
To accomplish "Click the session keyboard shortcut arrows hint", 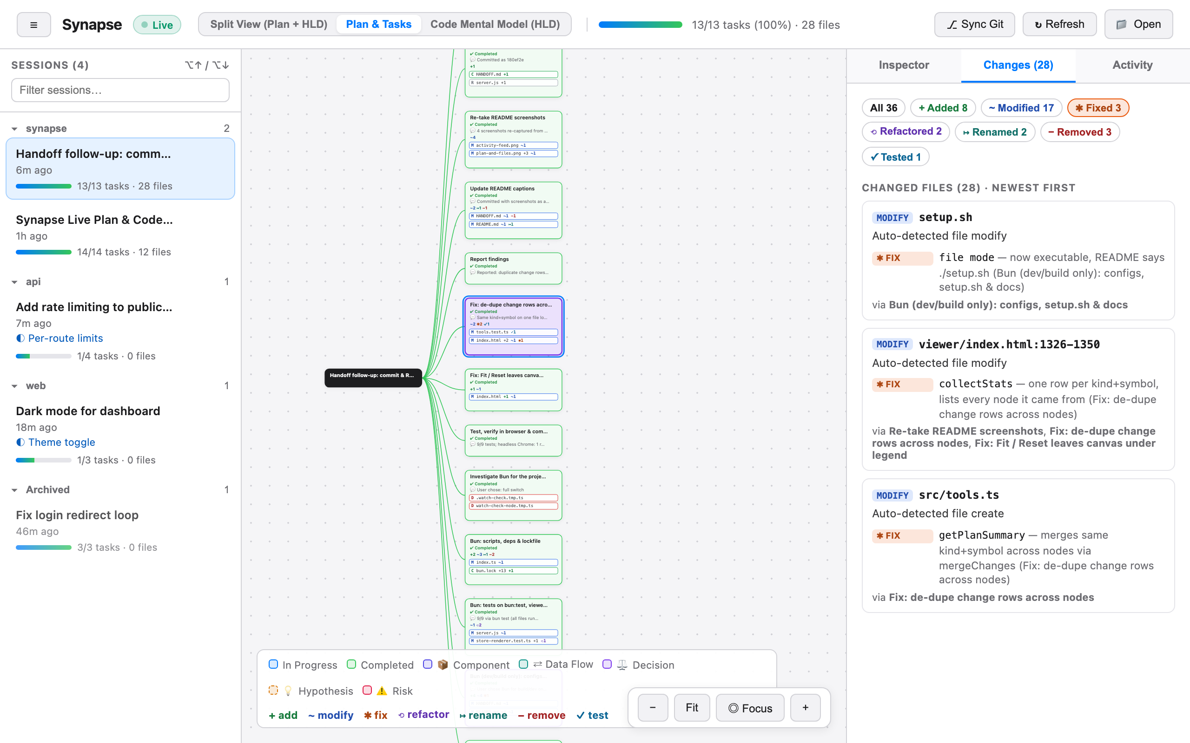I will point(206,65).
